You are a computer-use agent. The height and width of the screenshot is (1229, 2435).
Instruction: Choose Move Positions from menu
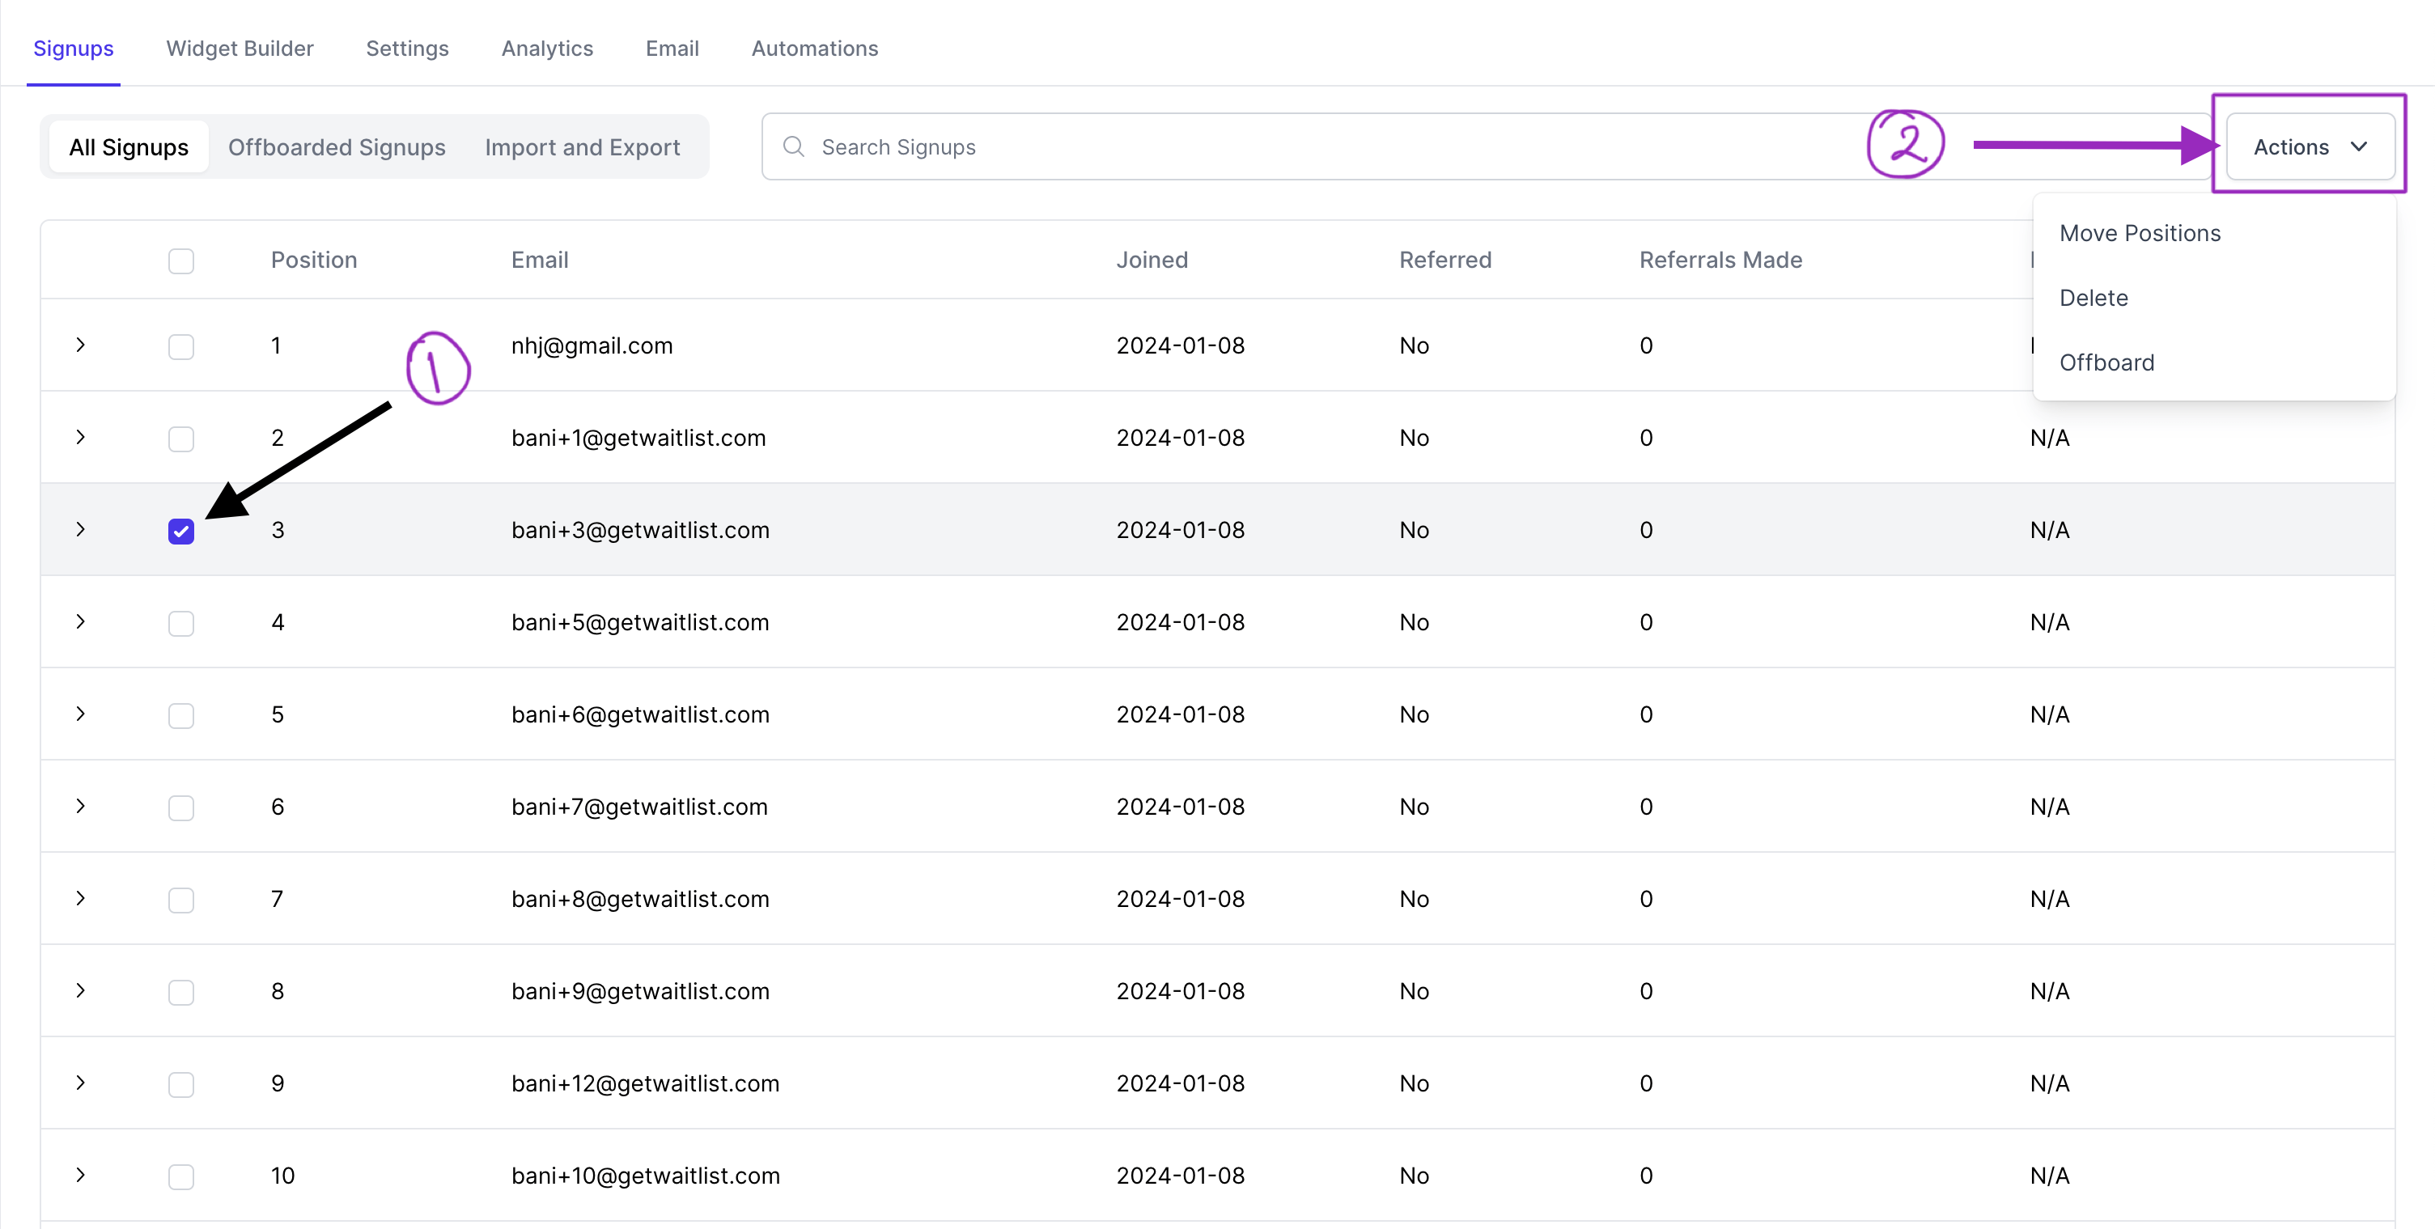[2139, 234]
